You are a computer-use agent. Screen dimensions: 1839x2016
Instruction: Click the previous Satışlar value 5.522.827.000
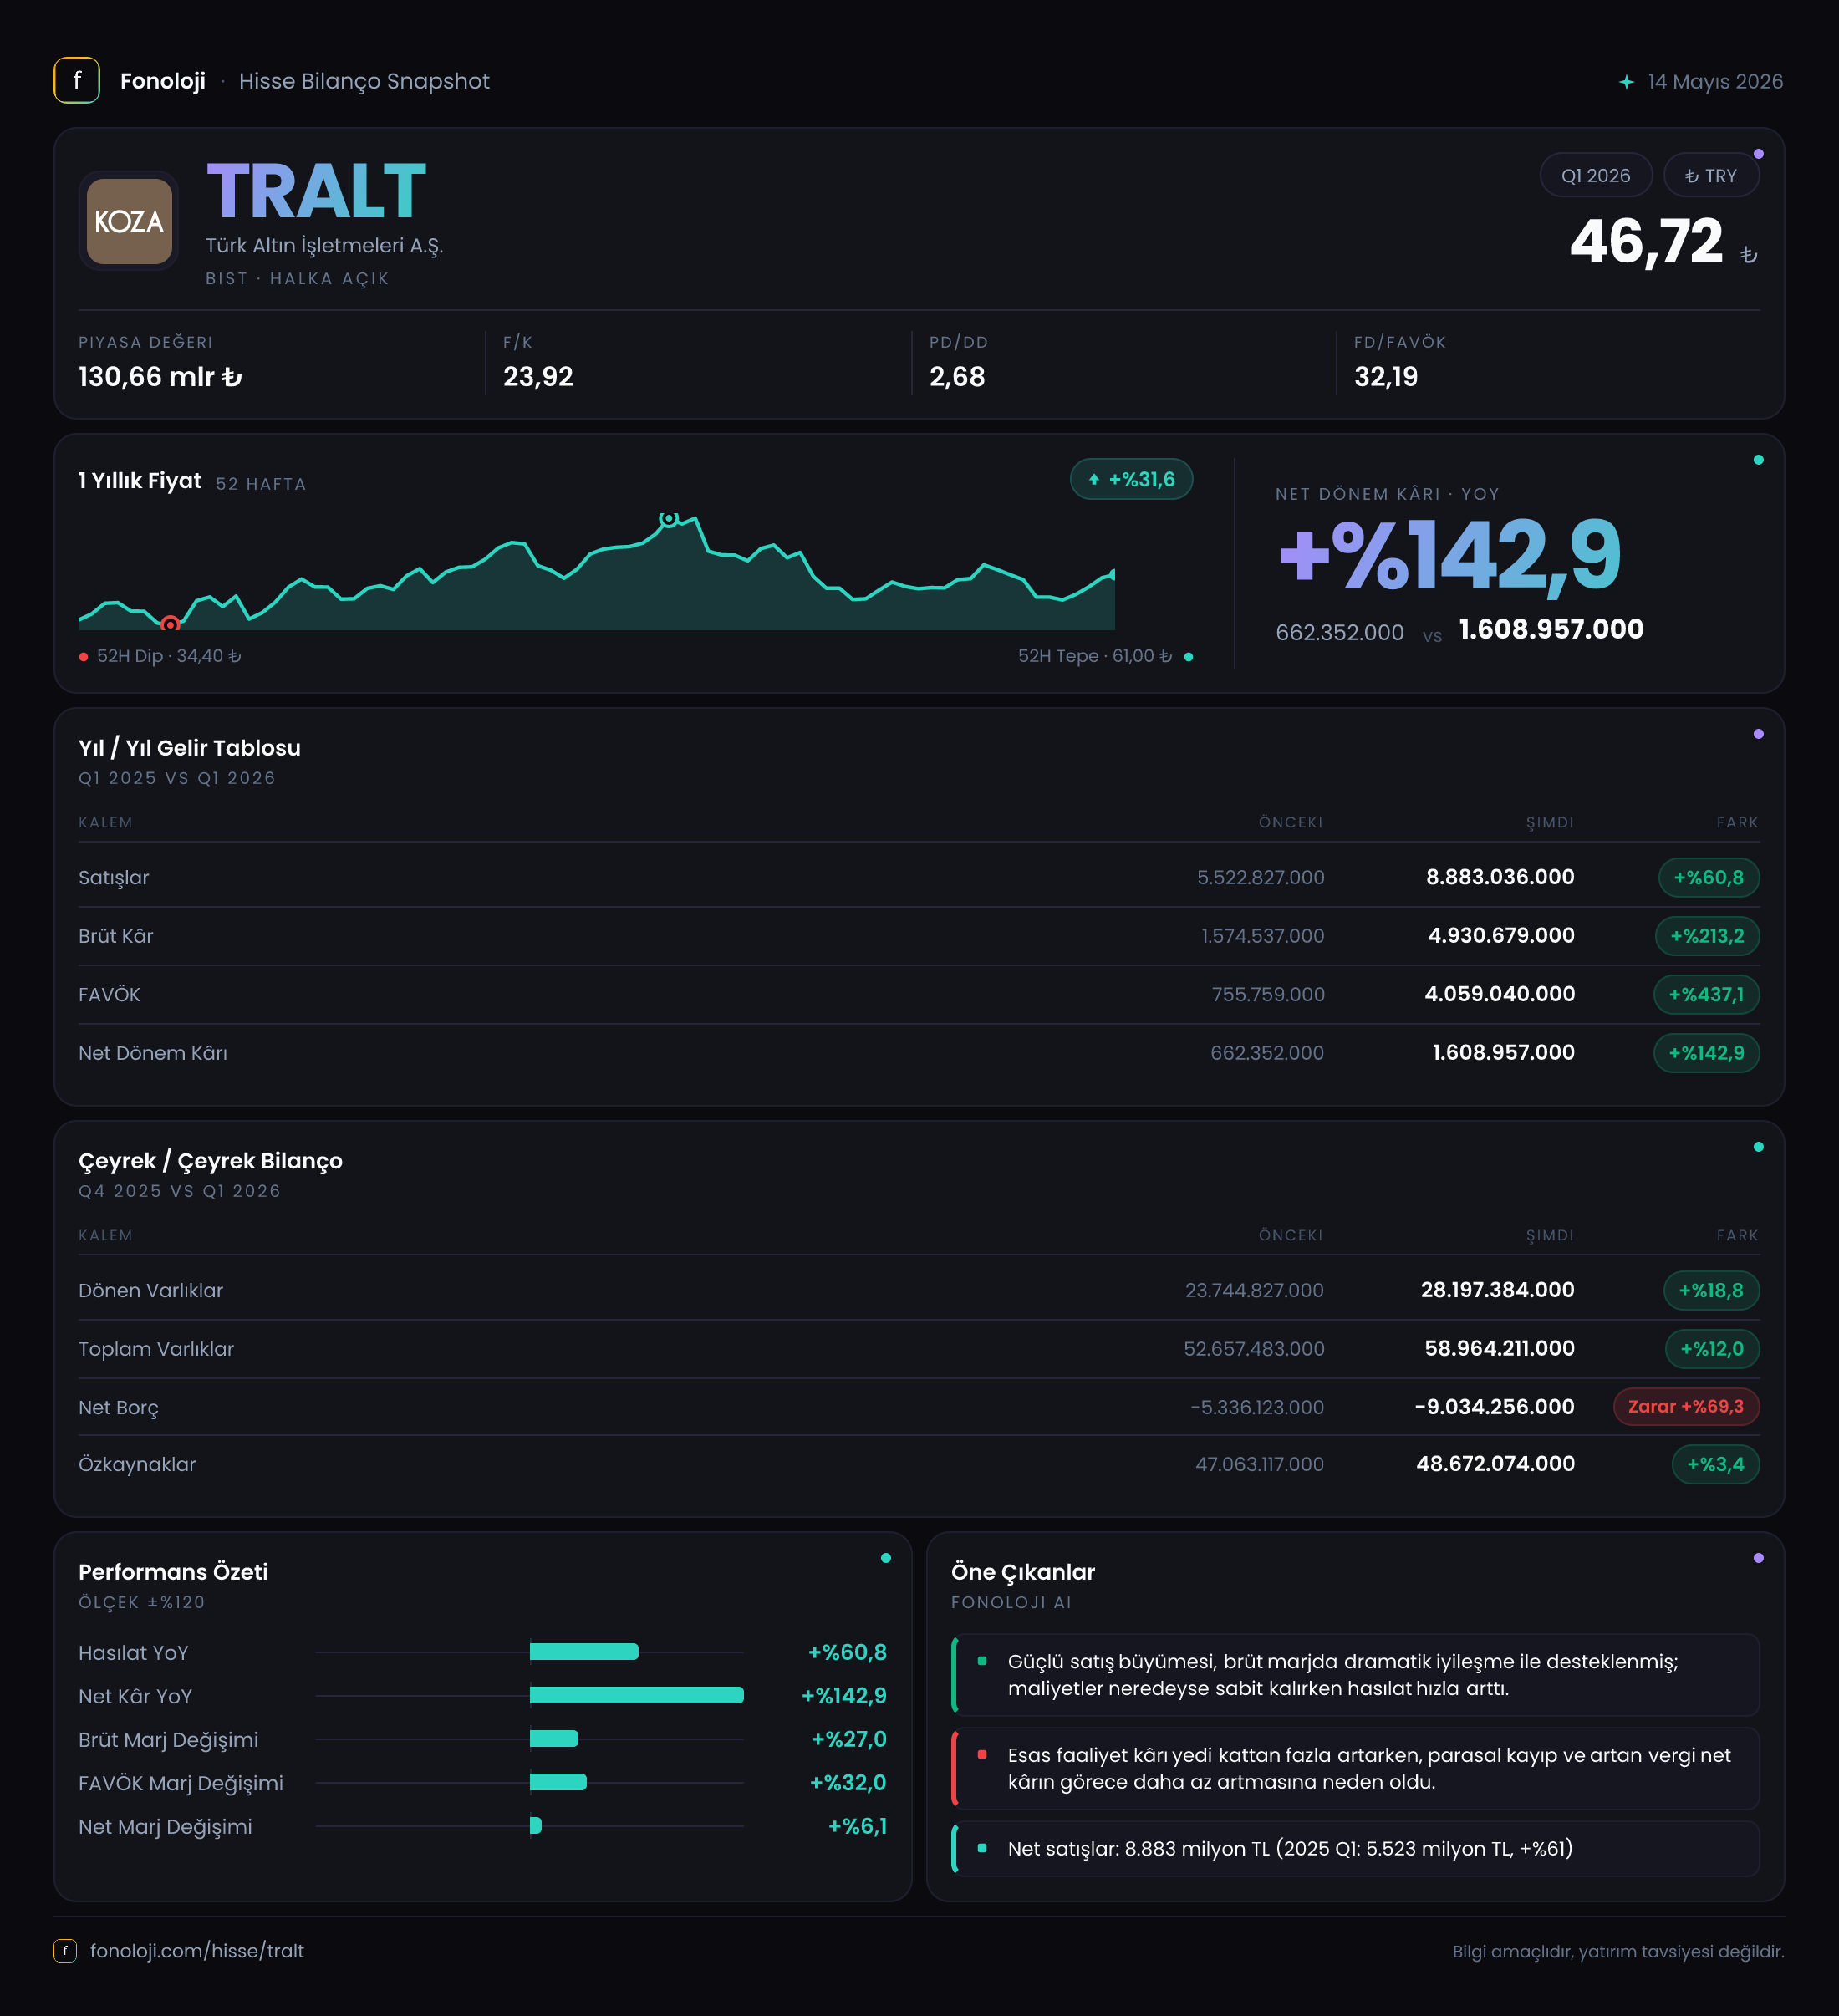pyautogui.click(x=1260, y=878)
